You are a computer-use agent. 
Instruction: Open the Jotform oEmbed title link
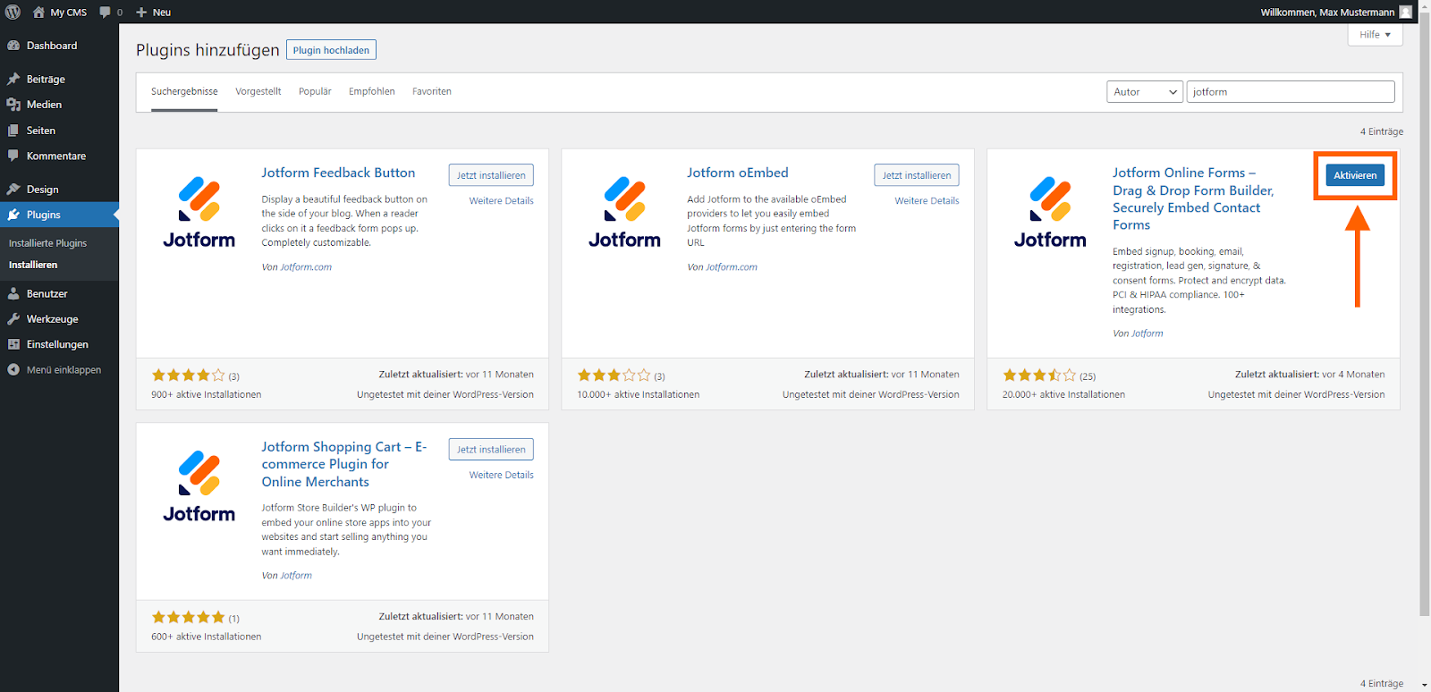[x=738, y=173]
